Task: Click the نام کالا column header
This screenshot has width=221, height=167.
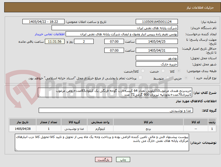Action: (148, 122)
